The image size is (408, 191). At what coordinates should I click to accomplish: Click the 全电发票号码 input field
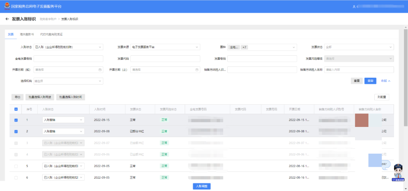(x=68, y=59)
